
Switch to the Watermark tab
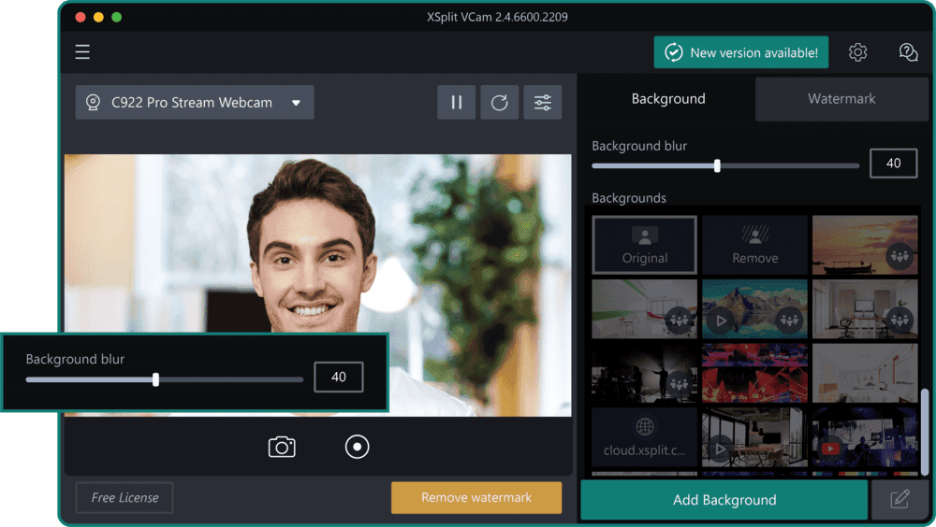(x=841, y=98)
